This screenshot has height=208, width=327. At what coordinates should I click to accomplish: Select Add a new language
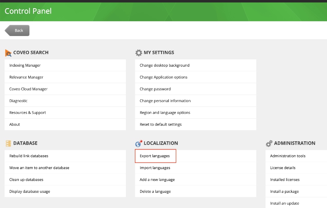(x=196, y=180)
